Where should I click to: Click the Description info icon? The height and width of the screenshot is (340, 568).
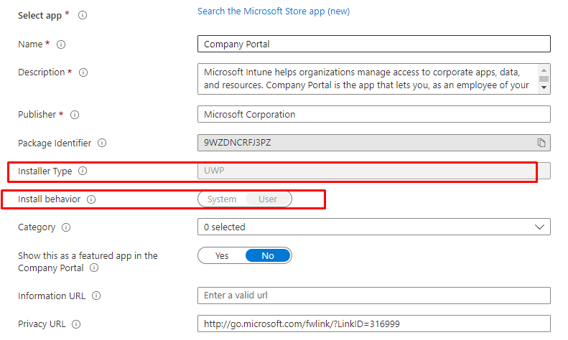(x=83, y=72)
